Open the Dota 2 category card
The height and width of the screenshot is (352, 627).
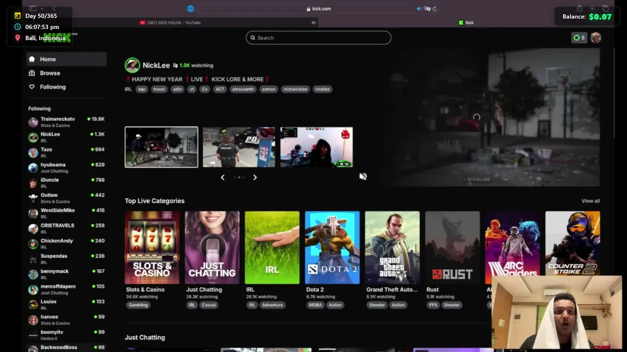(332, 247)
